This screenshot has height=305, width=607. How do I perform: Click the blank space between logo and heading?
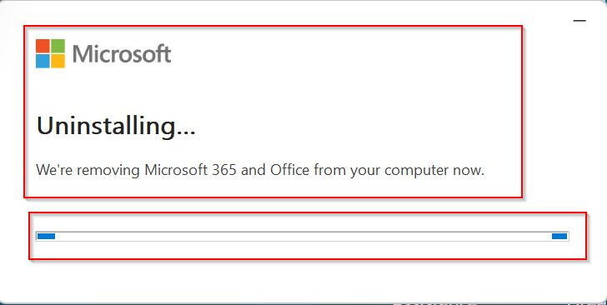pyautogui.click(x=271, y=91)
